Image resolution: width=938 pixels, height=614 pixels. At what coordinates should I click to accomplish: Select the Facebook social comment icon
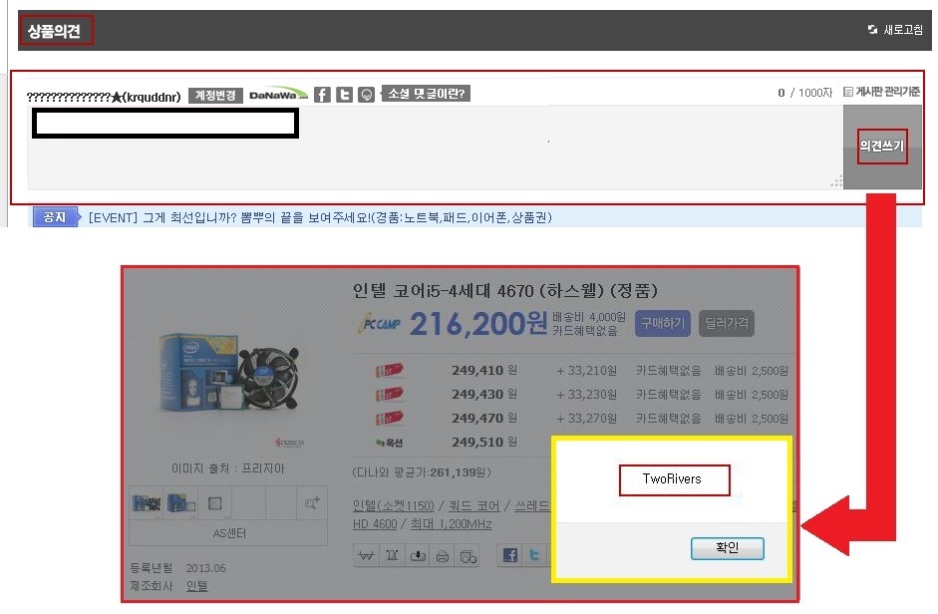(x=322, y=95)
